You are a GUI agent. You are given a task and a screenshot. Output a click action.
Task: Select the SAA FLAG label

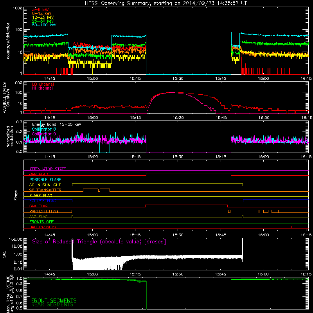tap(38, 206)
